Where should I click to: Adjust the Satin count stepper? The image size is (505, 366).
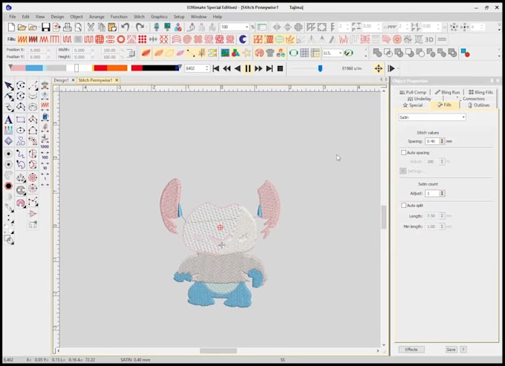click(442, 193)
